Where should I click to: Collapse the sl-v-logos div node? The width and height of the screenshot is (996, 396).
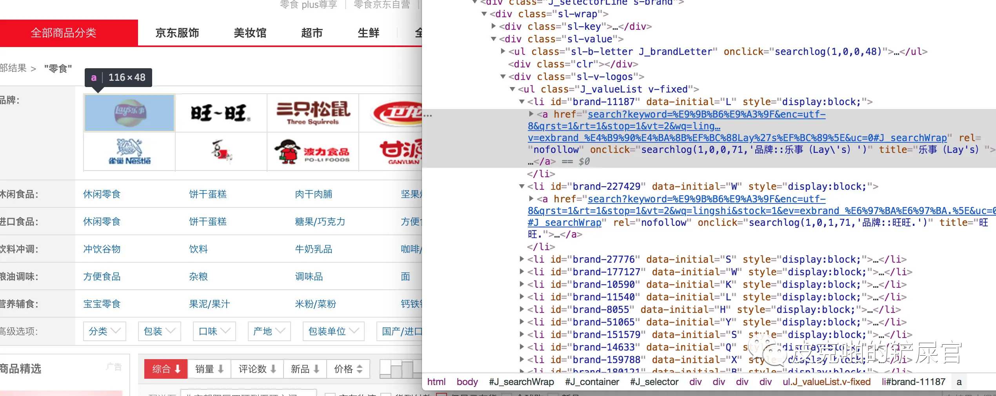503,77
